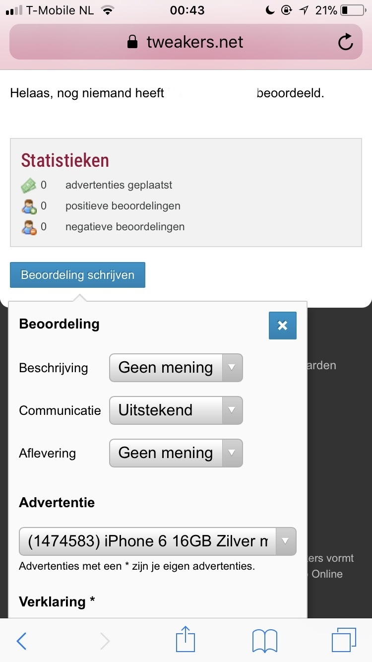Close the Beoordeling popup with X
The height and width of the screenshot is (662, 372).
click(282, 326)
